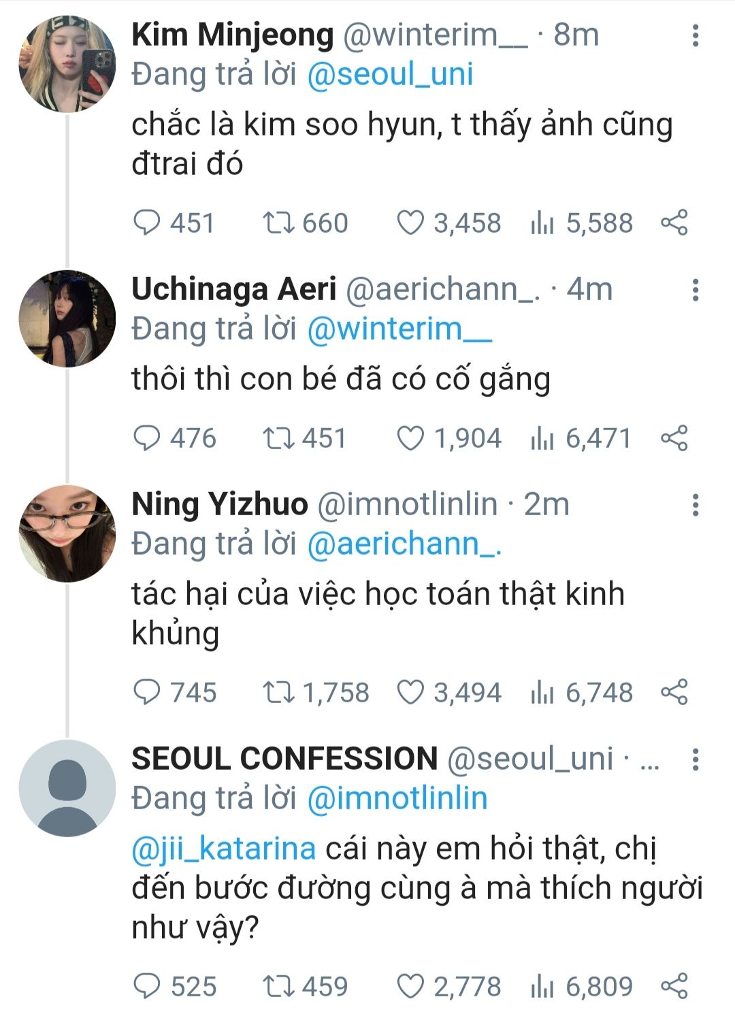Open more options on Kim Minjeong's tweet

point(695,35)
